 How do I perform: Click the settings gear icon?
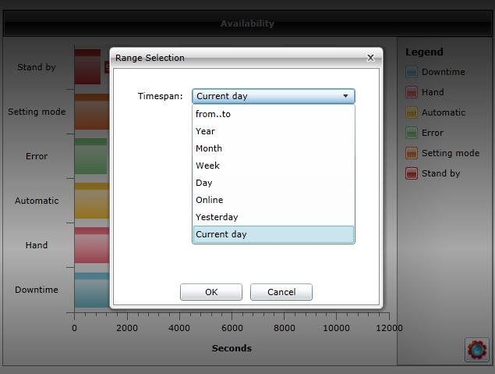(x=476, y=350)
